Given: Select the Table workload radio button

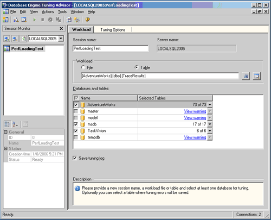Looking at the screenshot, I should [137, 67].
